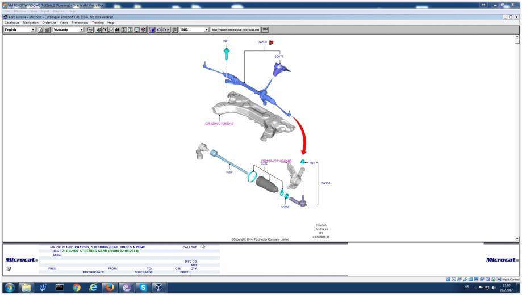Select callout 3F886 in the diagram
The image size is (522, 295).
click(x=285, y=207)
